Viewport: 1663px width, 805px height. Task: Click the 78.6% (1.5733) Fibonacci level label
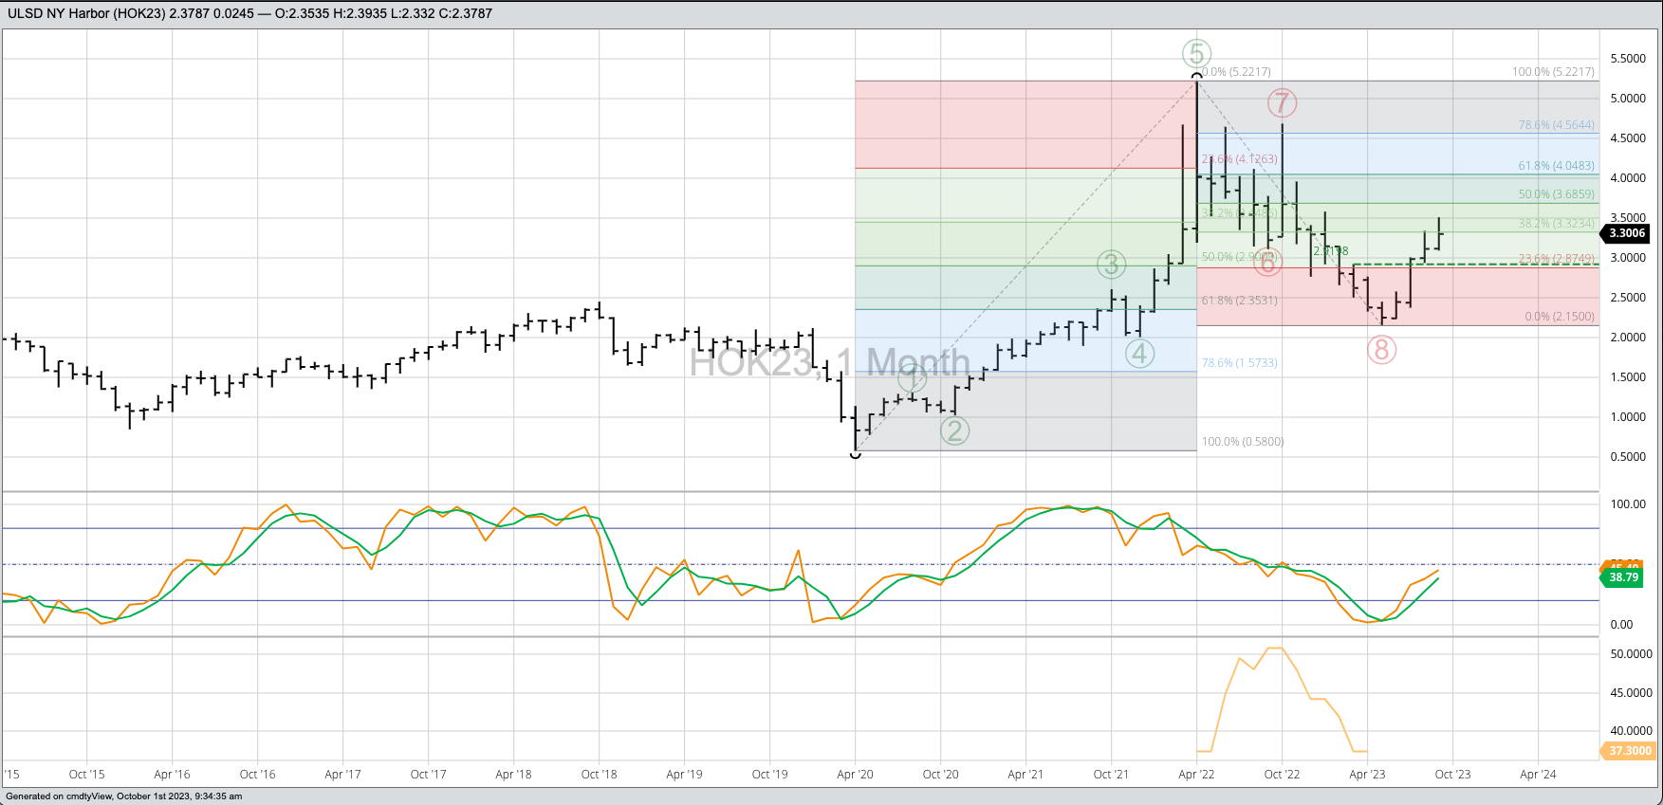[1239, 363]
